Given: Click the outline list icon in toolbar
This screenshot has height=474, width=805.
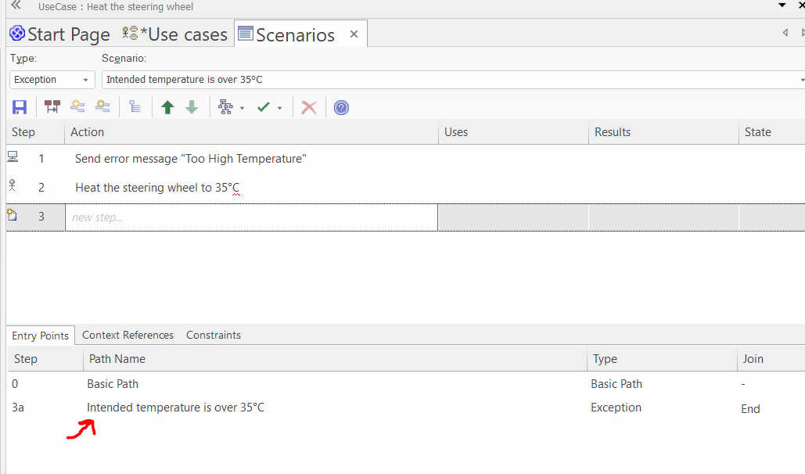Looking at the screenshot, I should [135, 107].
